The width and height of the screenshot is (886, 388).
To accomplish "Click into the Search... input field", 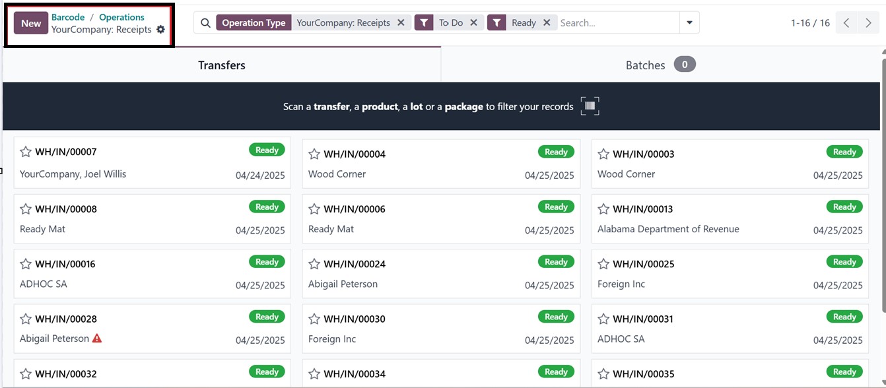I will (617, 23).
